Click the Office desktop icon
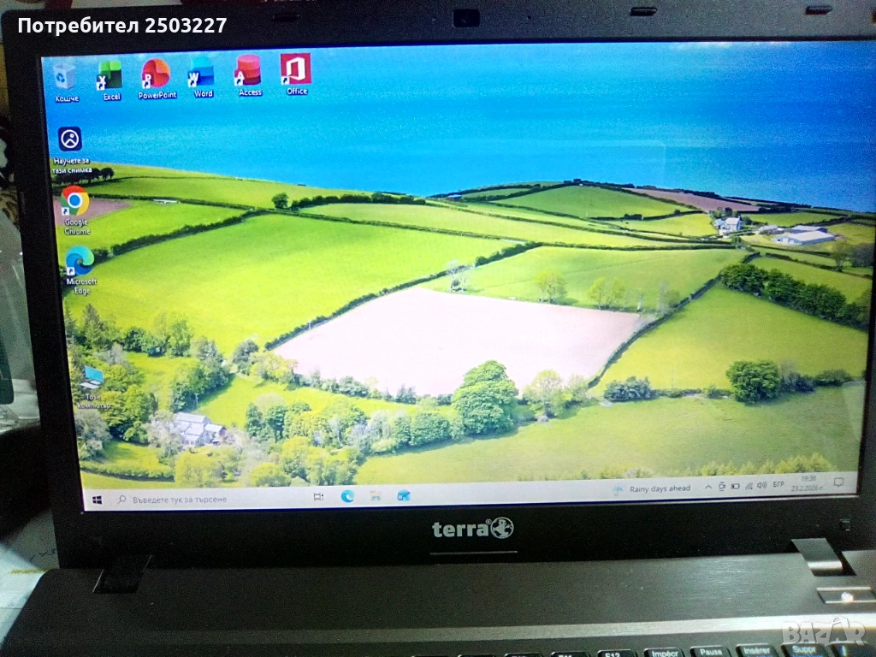Viewport: 876px width, 657px height. click(296, 71)
